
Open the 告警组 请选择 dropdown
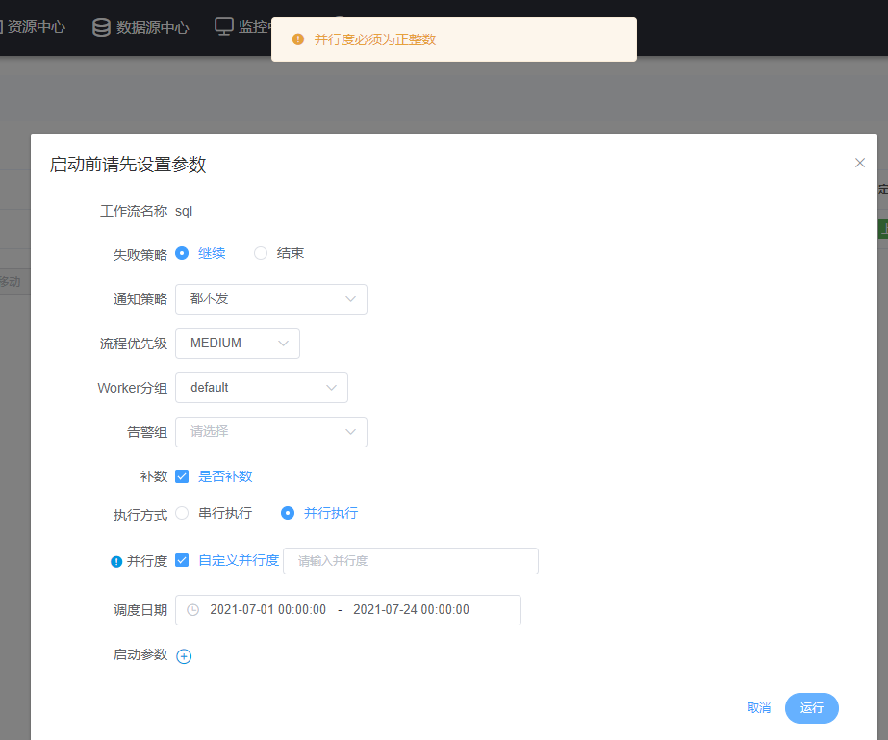(x=271, y=432)
